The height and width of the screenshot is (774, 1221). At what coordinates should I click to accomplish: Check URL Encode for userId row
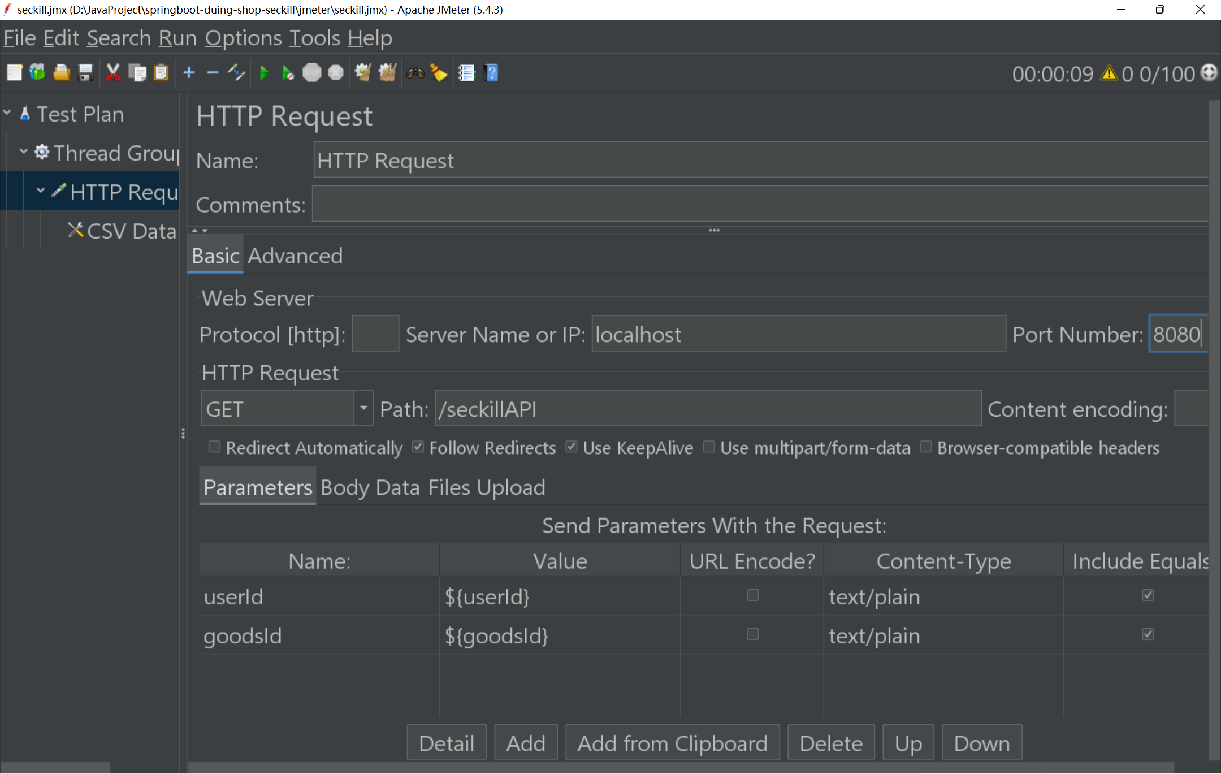(x=752, y=595)
